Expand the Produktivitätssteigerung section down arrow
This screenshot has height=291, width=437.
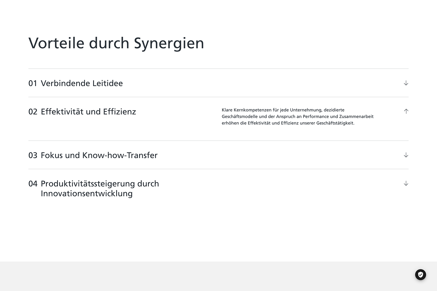pos(406,184)
